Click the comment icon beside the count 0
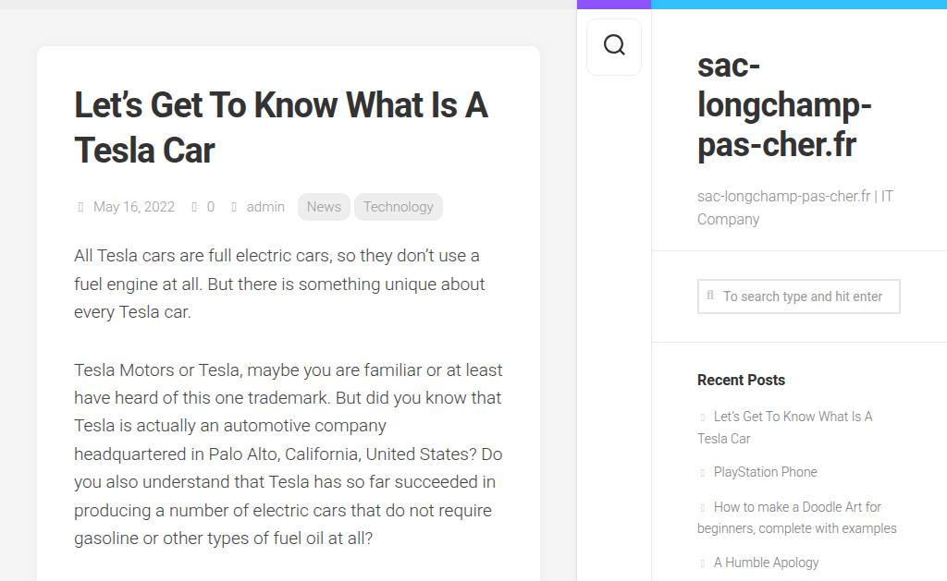947x581 pixels. (194, 207)
